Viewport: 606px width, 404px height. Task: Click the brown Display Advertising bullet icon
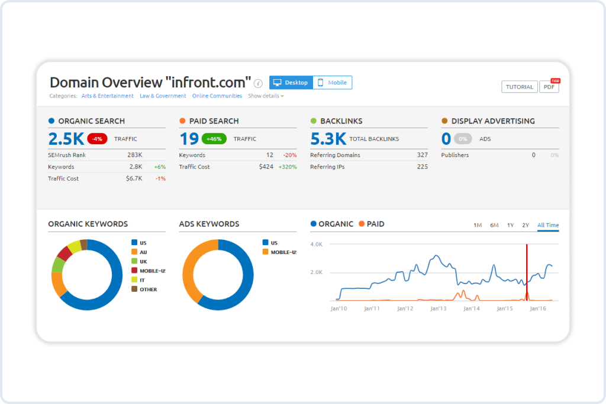point(444,120)
